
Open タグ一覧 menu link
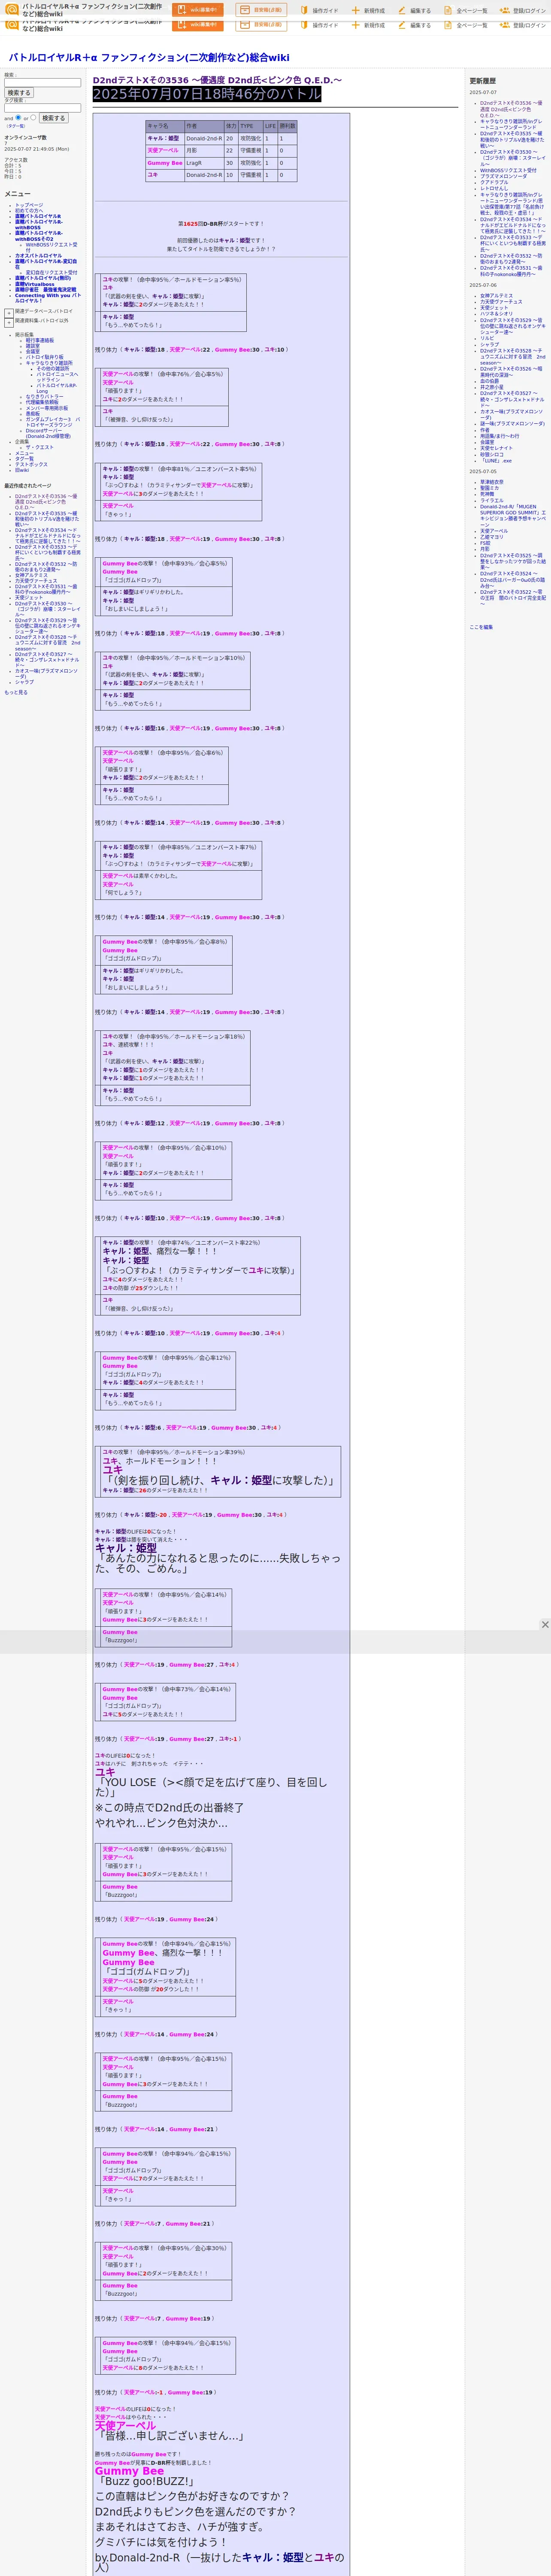tap(24, 459)
